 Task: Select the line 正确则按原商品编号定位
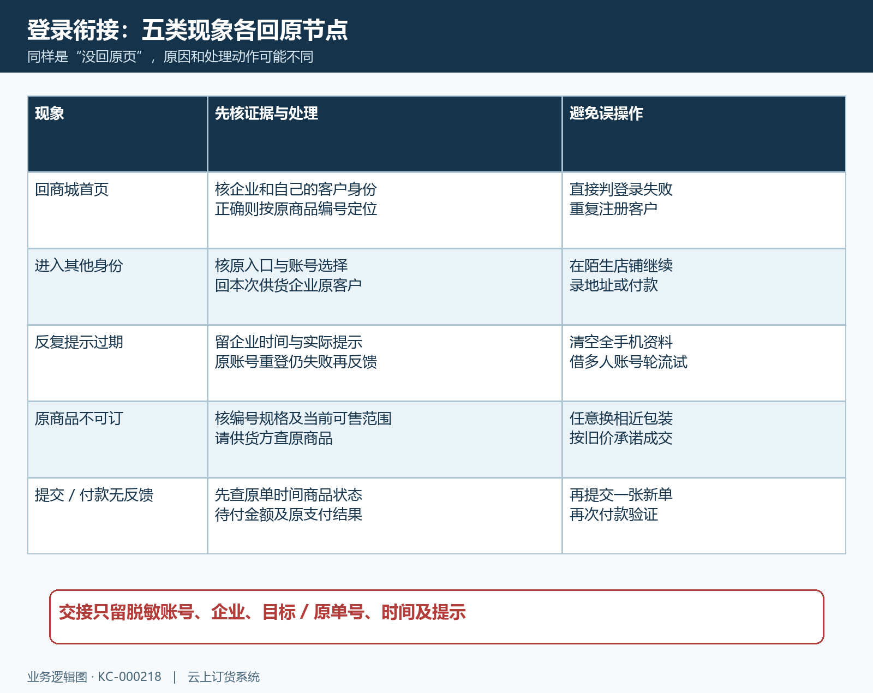click(296, 209)
